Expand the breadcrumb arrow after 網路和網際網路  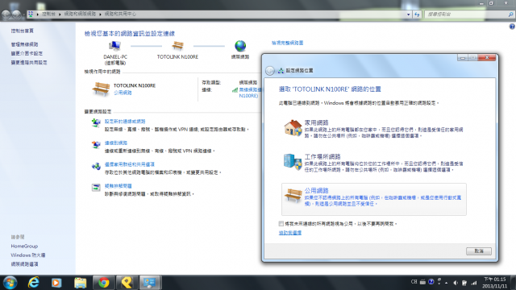pos(100,14)
